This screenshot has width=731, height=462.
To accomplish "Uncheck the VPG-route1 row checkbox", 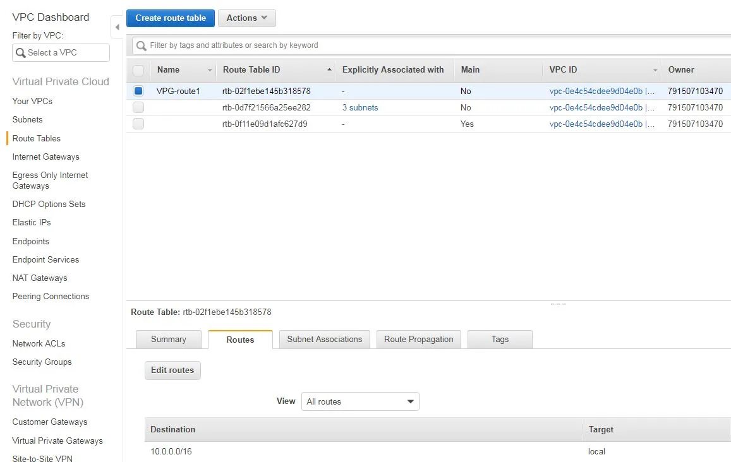I will click(138, 91).
